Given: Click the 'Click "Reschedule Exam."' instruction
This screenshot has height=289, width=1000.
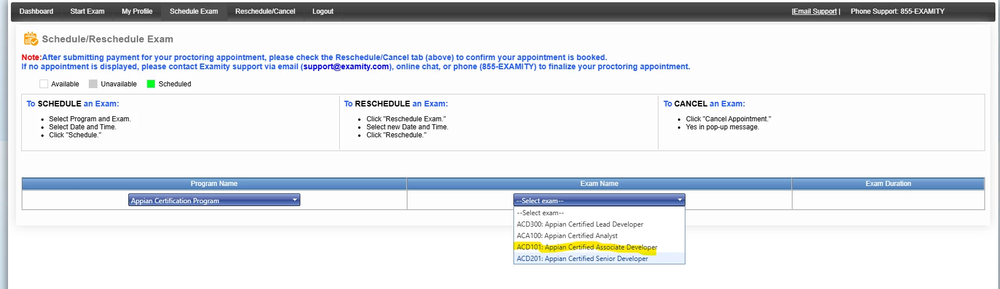Looking at the screenshot, I should coord(406,119).
